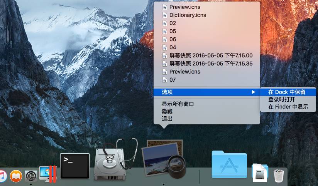Open Parallels Desktop from the Dock
318x186 pixels.
pyautogui.click(x=48, y=174)
